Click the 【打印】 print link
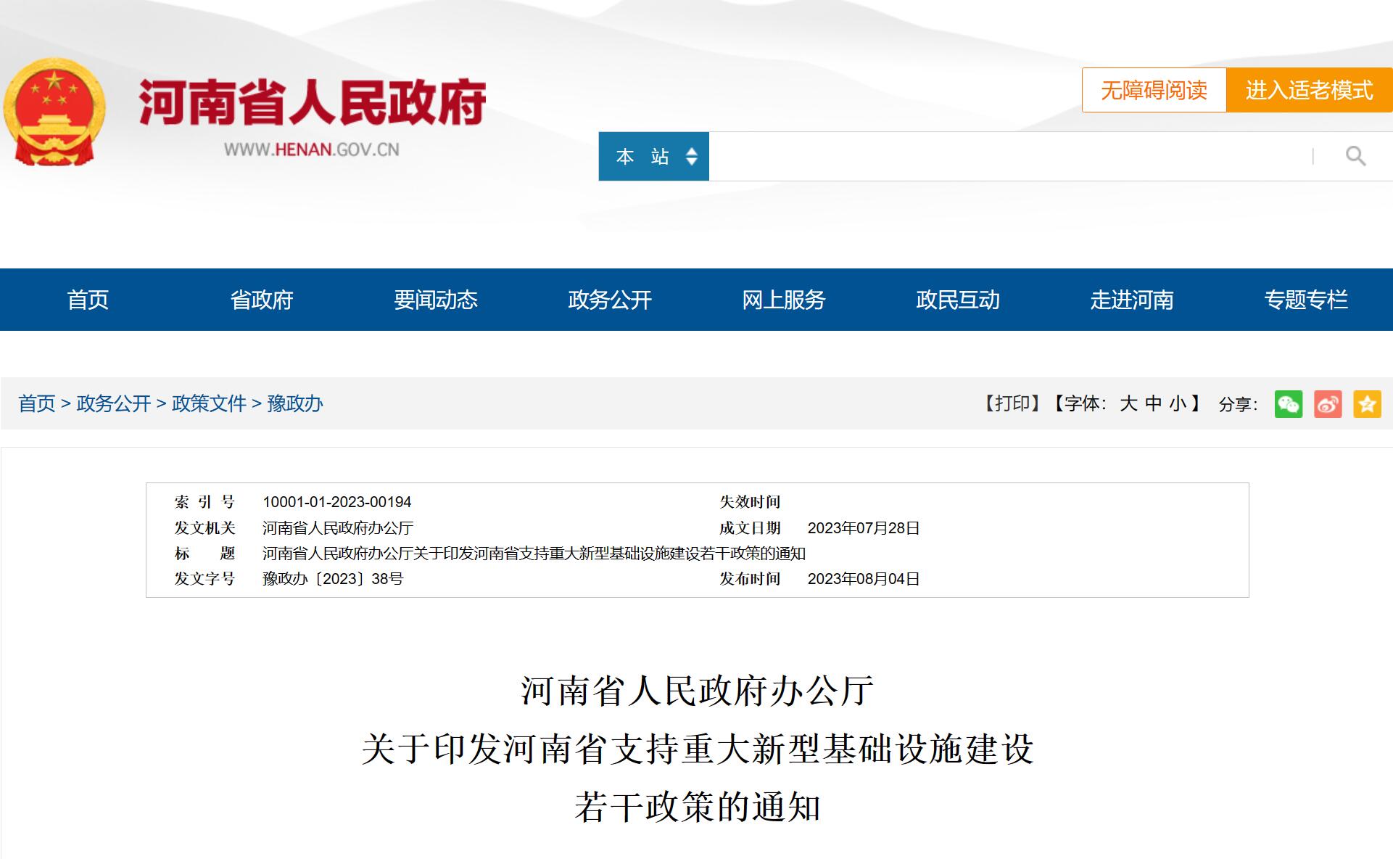Screen dimensions: 1393x859 [x=1012, y=403]
